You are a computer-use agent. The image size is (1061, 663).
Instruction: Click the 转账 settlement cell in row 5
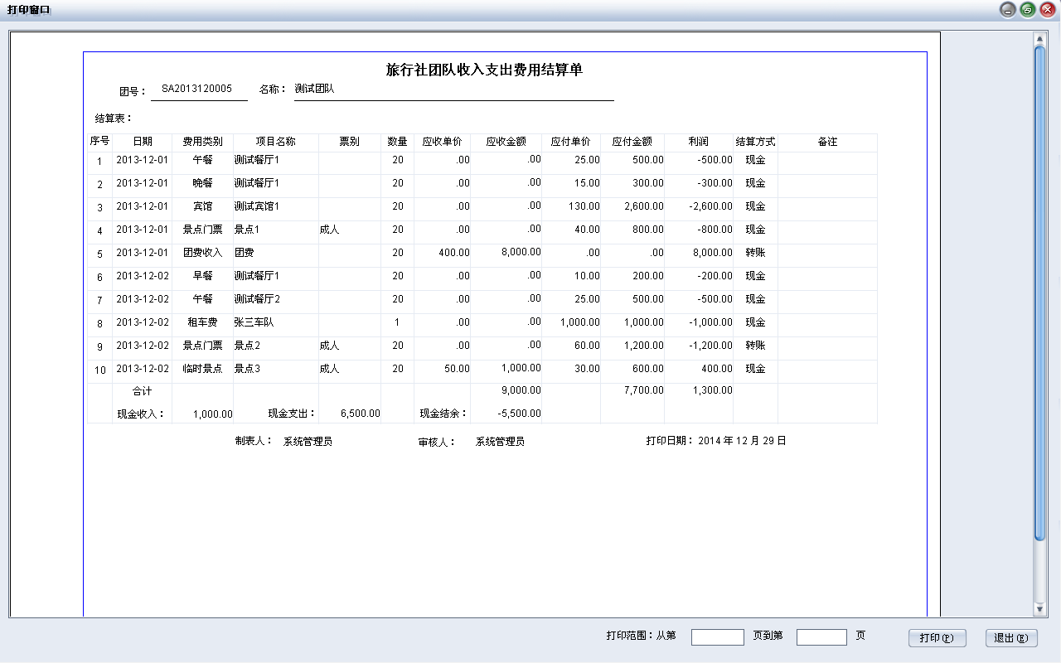[755, 253]
